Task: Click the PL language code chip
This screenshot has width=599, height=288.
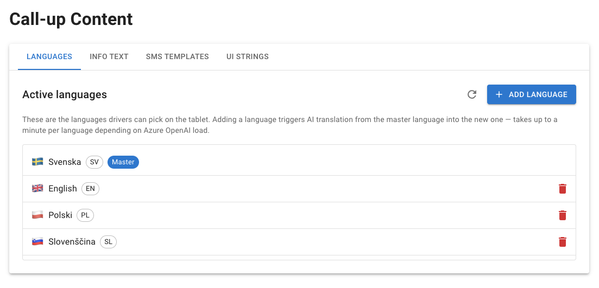Action: [x=85, y=215]
